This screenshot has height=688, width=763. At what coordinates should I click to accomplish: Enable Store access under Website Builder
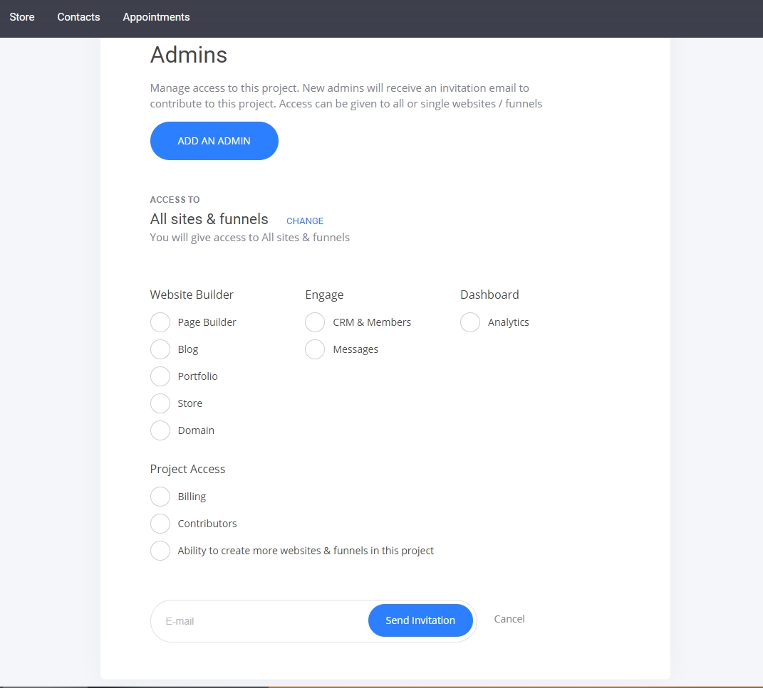pos(160,403)
